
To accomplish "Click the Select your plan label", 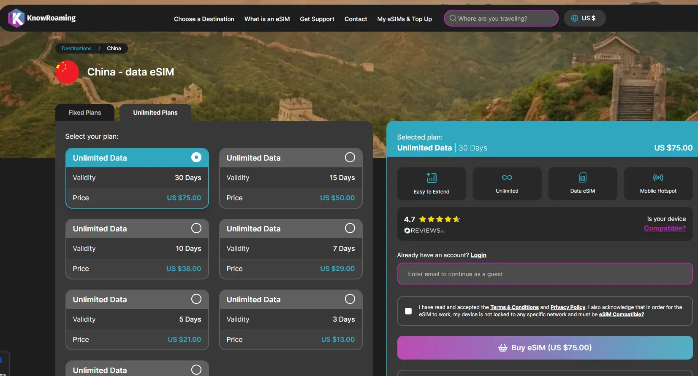I will (92, 136).
